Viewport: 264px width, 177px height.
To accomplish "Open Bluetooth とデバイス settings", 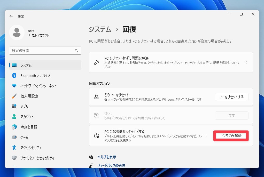I will (45, 76).
